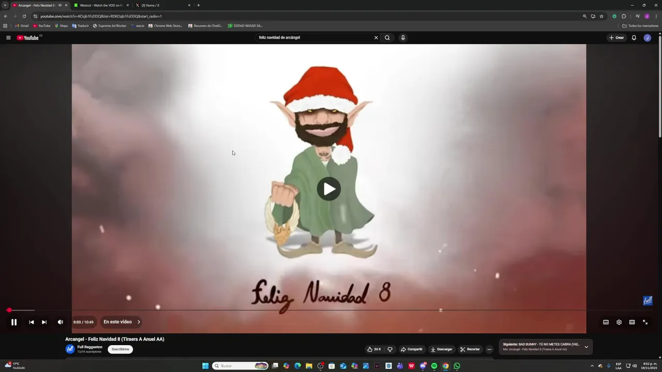Image resolution: width=662 pixels, height=372 pixels.
Task: Open the 'En este video' chapters
Action: coord(122,322)
